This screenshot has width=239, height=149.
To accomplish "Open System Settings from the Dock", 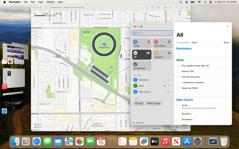I will (198, 142).
